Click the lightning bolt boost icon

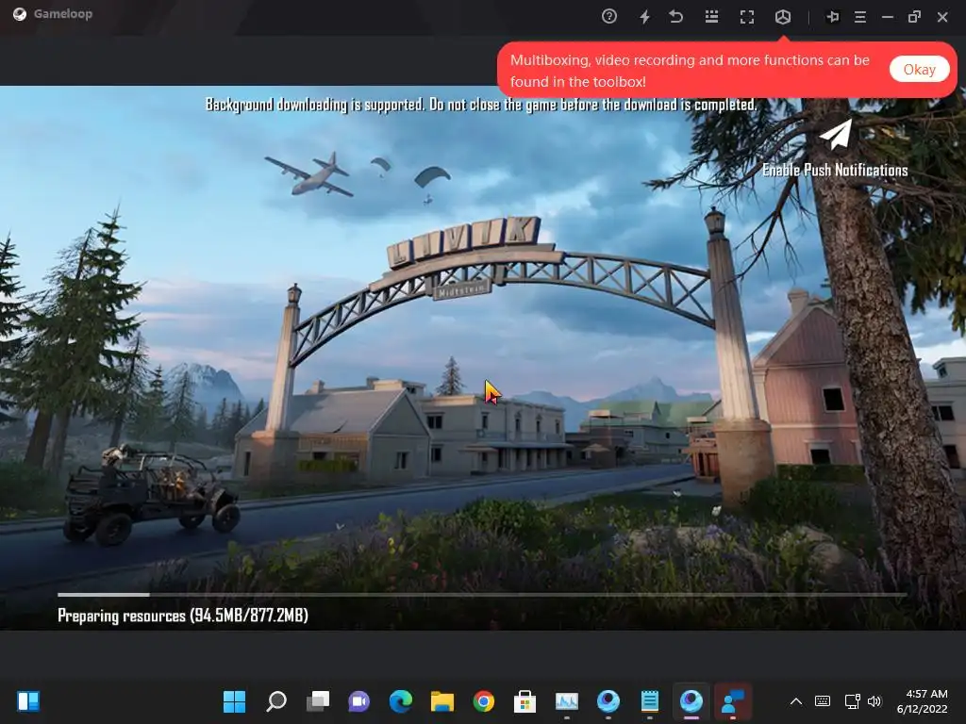pos(644,17)
